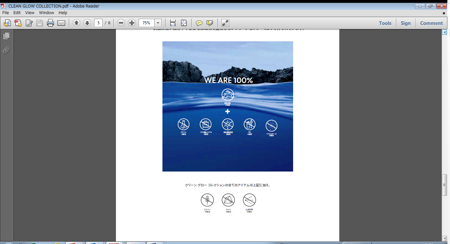Click the "PG 不使用" label

250,133
